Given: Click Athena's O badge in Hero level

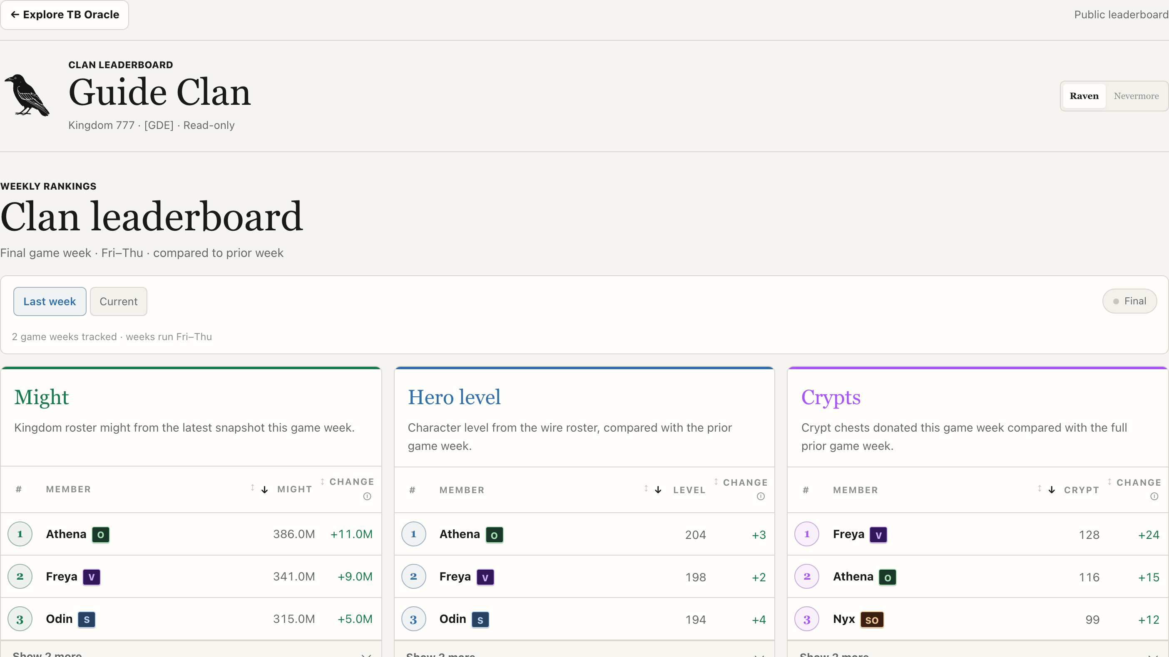Looking at the screenshot, I should [x=494, y=535].
